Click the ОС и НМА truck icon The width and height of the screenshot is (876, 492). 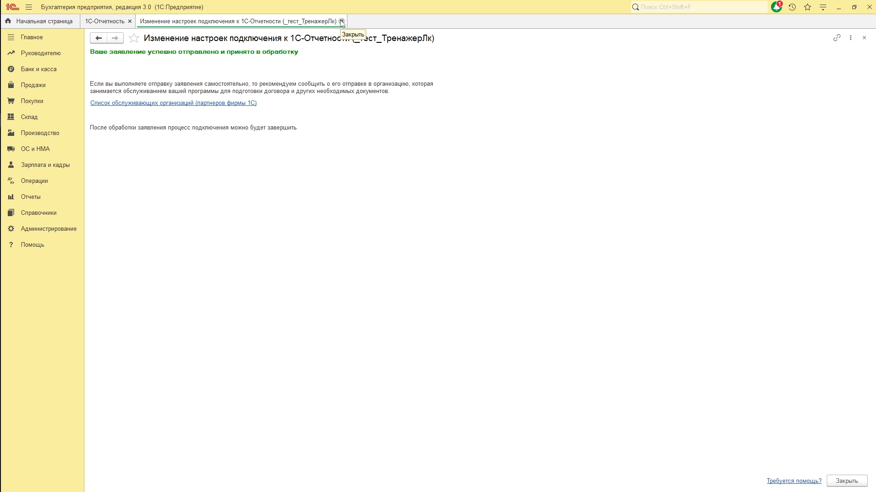click(11, 149)
